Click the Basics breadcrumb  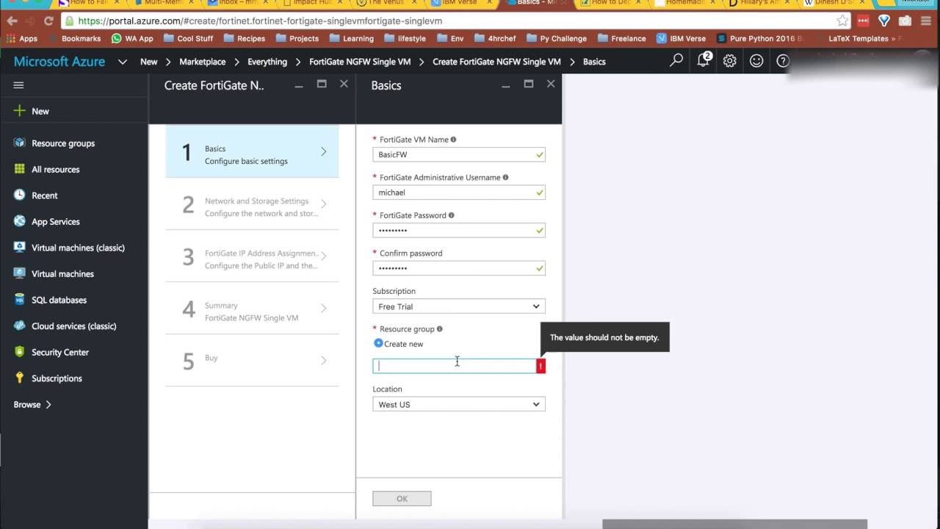(594, 62)
